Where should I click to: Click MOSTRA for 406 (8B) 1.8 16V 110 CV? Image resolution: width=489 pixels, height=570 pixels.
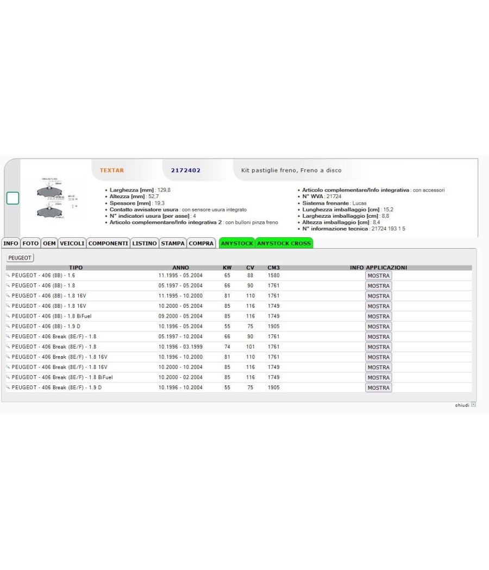pyautogui.click(x=378, y=296)
